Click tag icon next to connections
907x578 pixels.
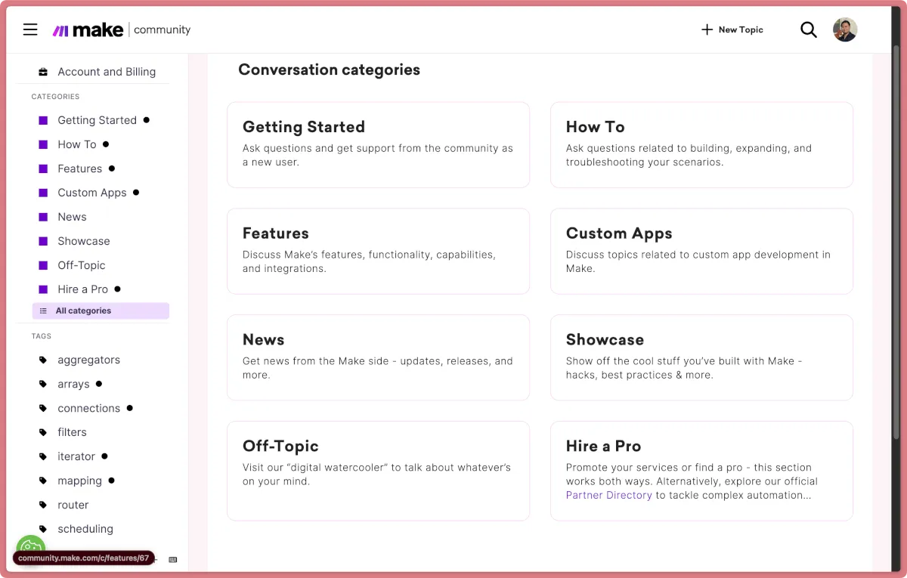(43, 408)
